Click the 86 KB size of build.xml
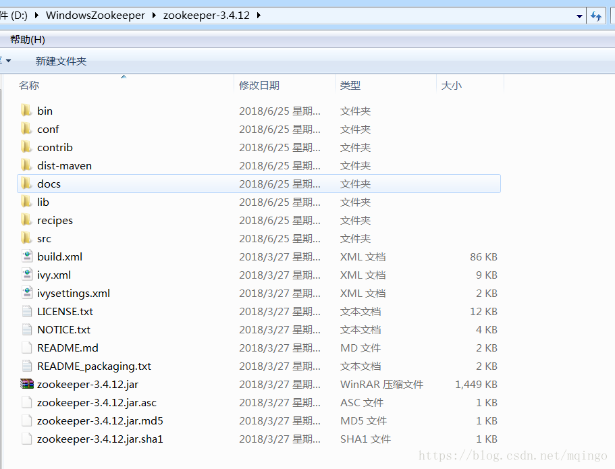The image size is (615, 469). tap(483, 257)
